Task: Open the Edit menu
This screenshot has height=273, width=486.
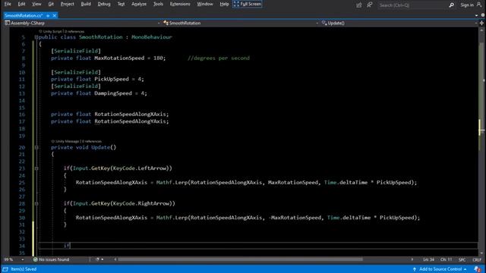Action: 21,4
